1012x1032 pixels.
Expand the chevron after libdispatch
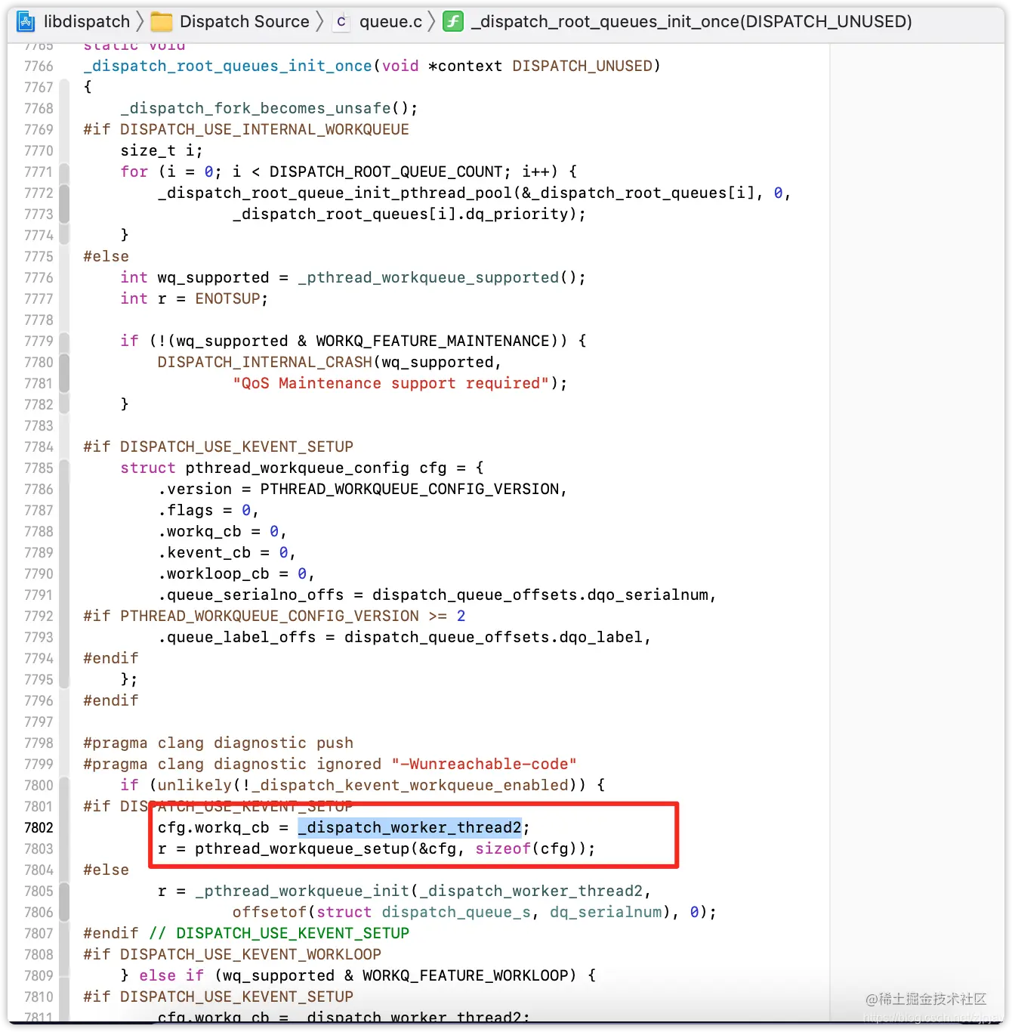tap(140, 21)
